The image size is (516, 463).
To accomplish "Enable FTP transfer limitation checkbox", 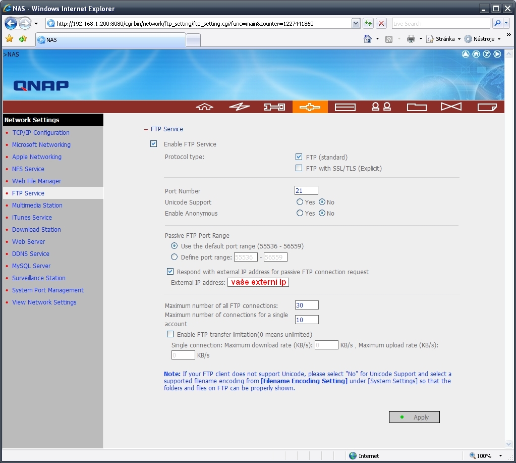I will (x=170, y=334).
